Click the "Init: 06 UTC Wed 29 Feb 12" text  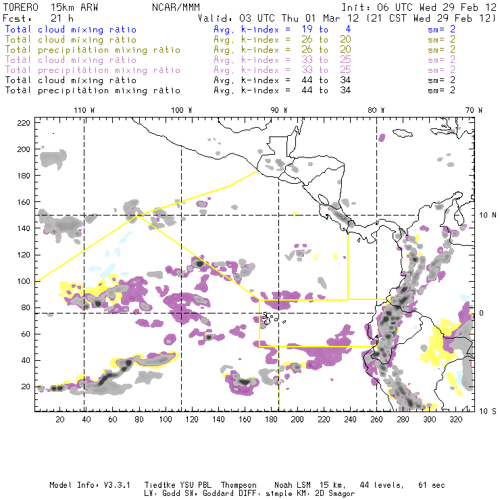[x=419, y=7]
